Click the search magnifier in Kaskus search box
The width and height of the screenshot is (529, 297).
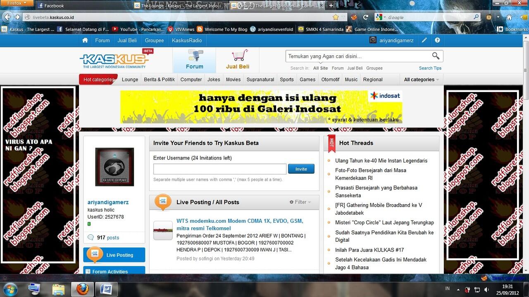pyautogui.click(x=436, y=56)
